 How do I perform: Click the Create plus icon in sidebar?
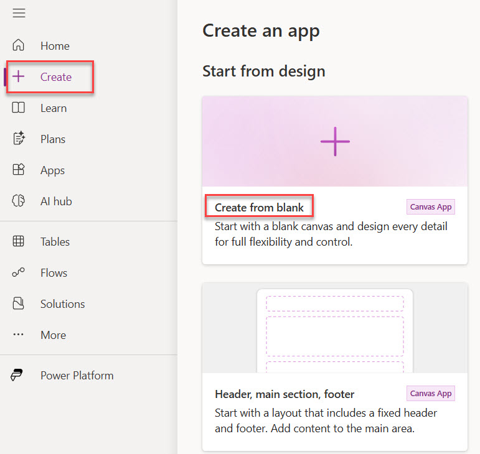tap(19, 76)
